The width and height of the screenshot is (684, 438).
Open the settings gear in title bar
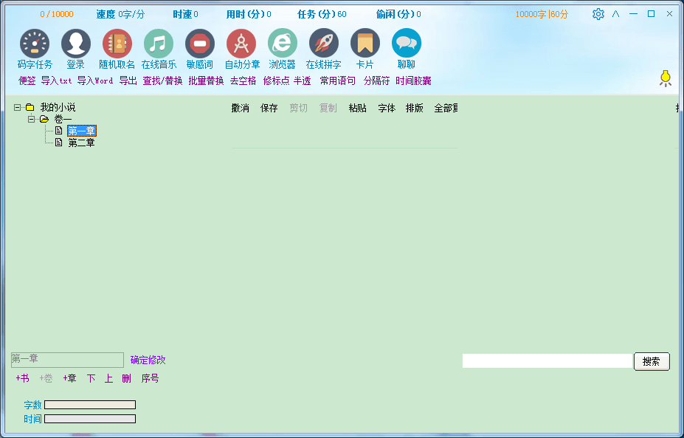pyautogui.click(x=598, y=14)
